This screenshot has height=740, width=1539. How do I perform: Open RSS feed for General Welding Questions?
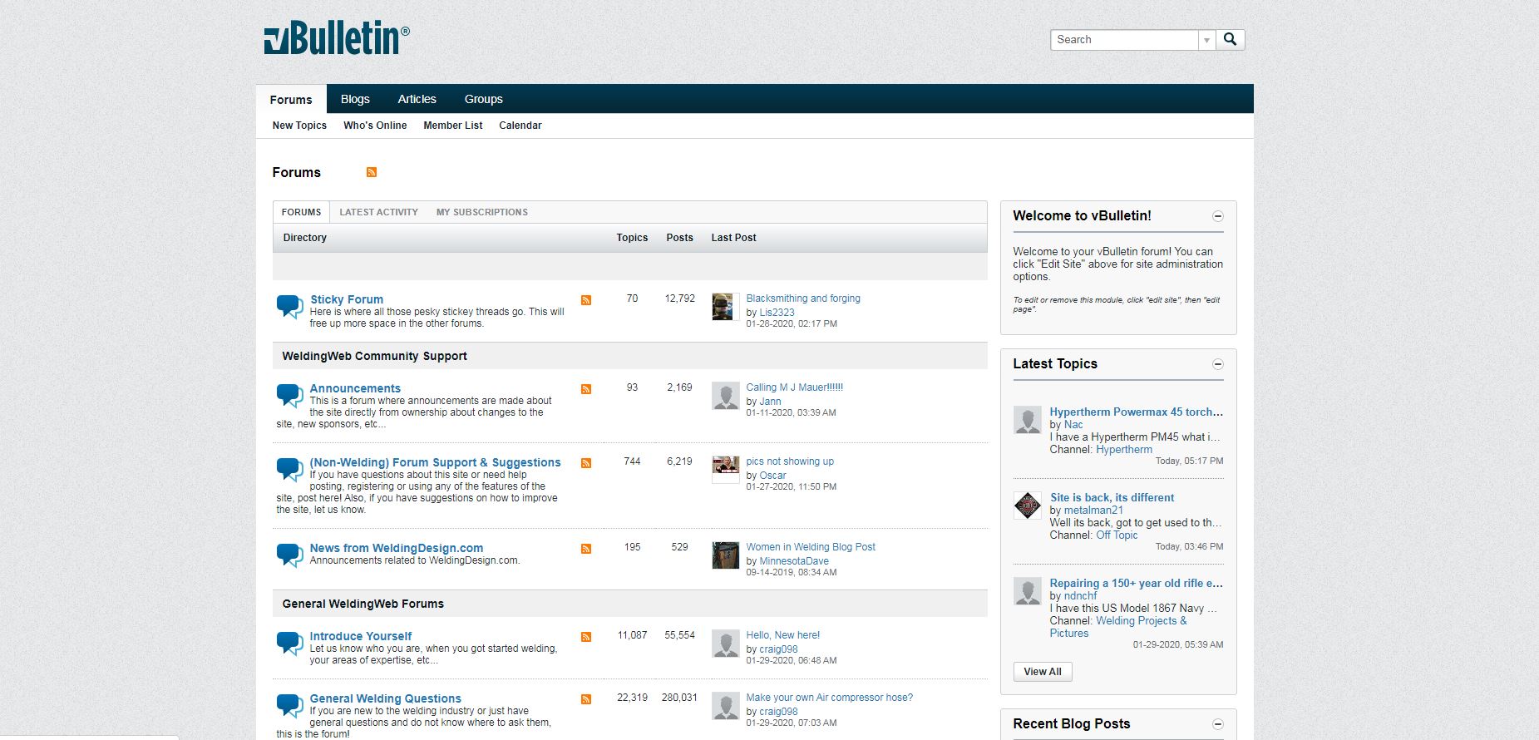[x=586, y=699]
